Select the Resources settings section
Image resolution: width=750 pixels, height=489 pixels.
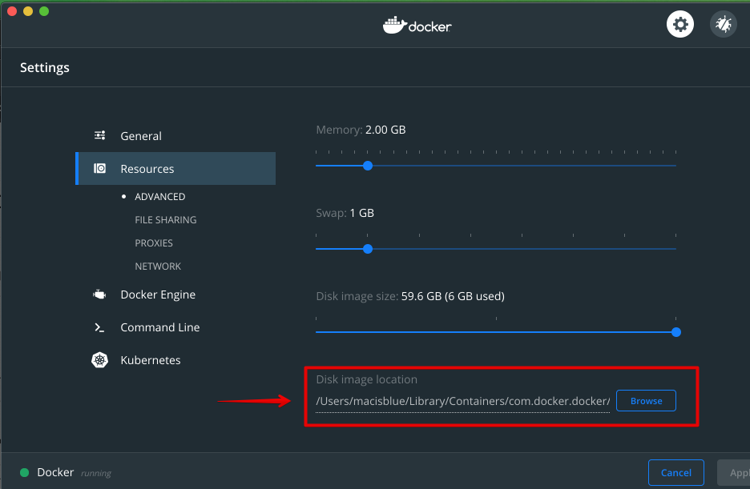click(175, 169)
